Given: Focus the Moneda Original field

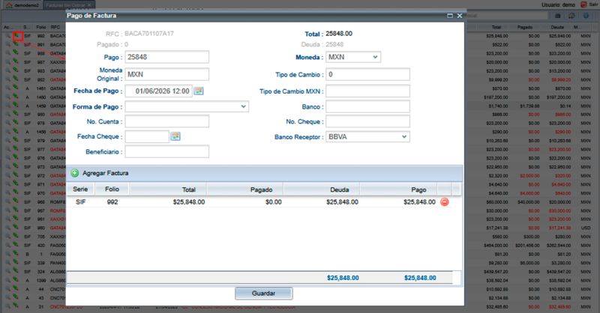Looking at the screenshot, I should click(x=166, y=74).
